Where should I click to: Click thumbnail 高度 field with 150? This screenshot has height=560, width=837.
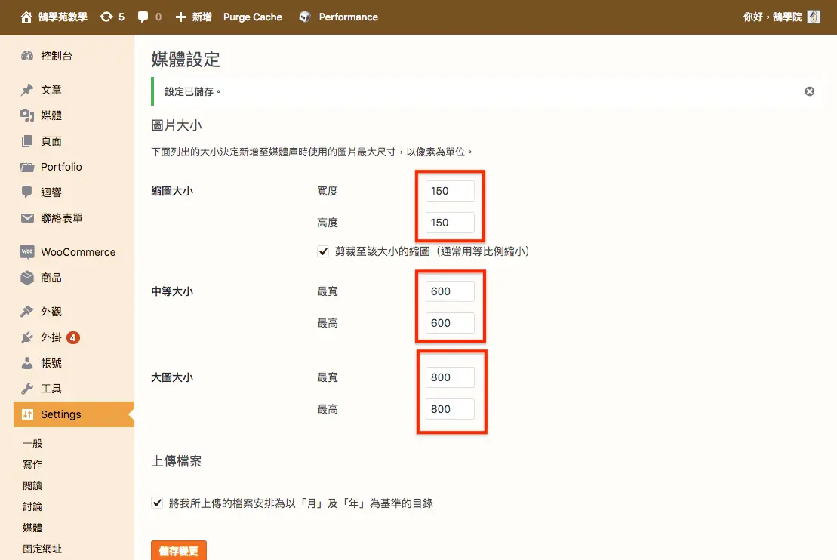[x=450, y=223]
